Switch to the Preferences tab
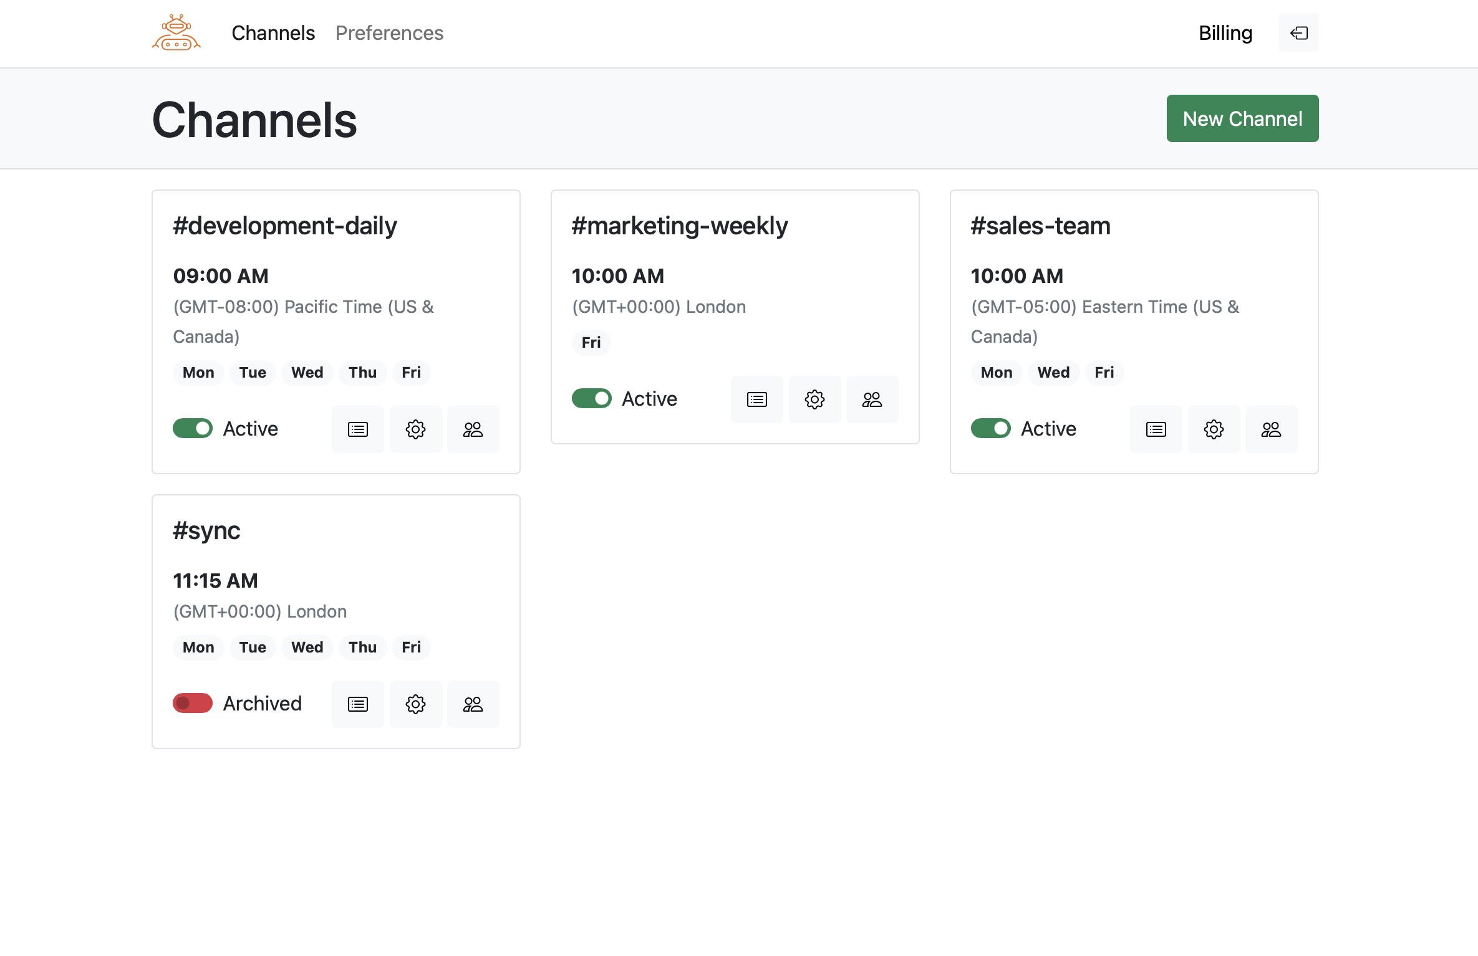The width and height of the screenshot is (1478, 956). click(389, 32)
